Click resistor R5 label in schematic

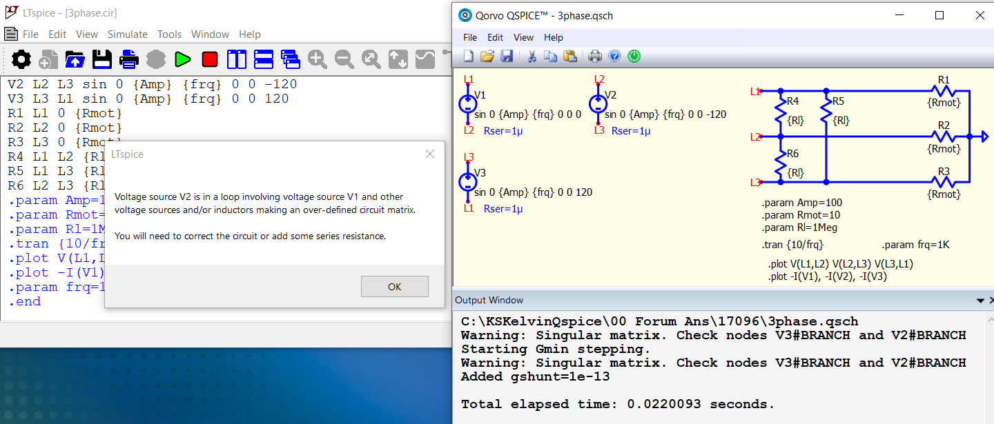(838, 101)
